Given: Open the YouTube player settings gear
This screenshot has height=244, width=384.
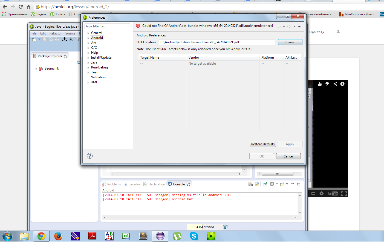Looking at the screenshot, I should pyautogui.click(x=322, y=193).
